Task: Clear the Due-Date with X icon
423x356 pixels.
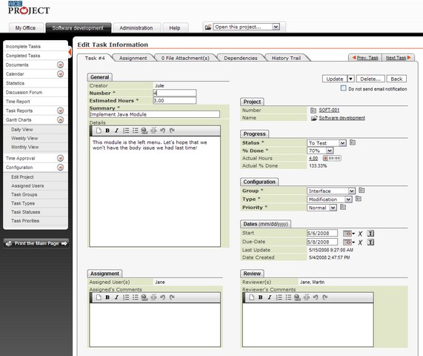Action: coord(360,242)
